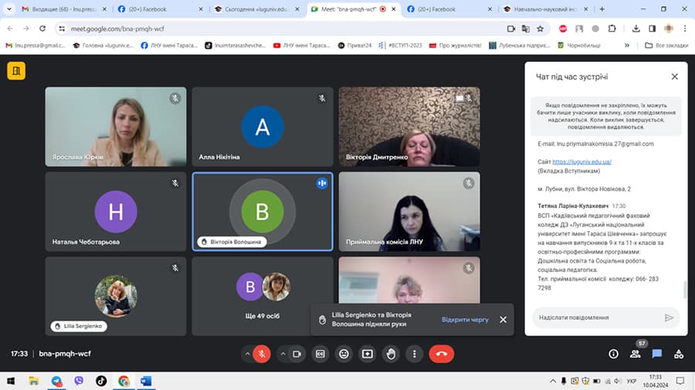695x390 pixels.
Task: Open the extensions puzzle icon
Action: [612, 29]
